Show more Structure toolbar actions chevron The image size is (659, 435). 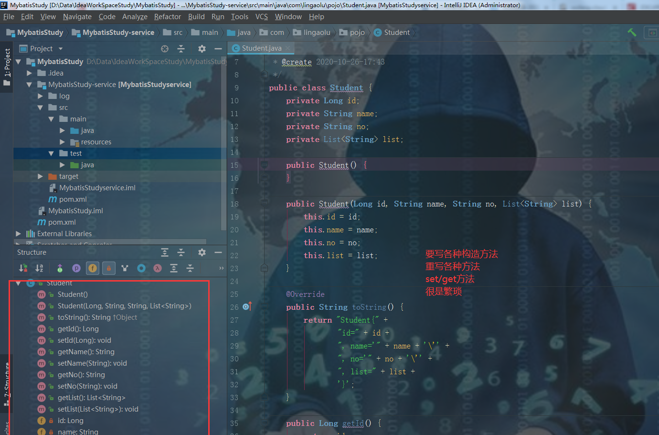[x=221, y=268]
